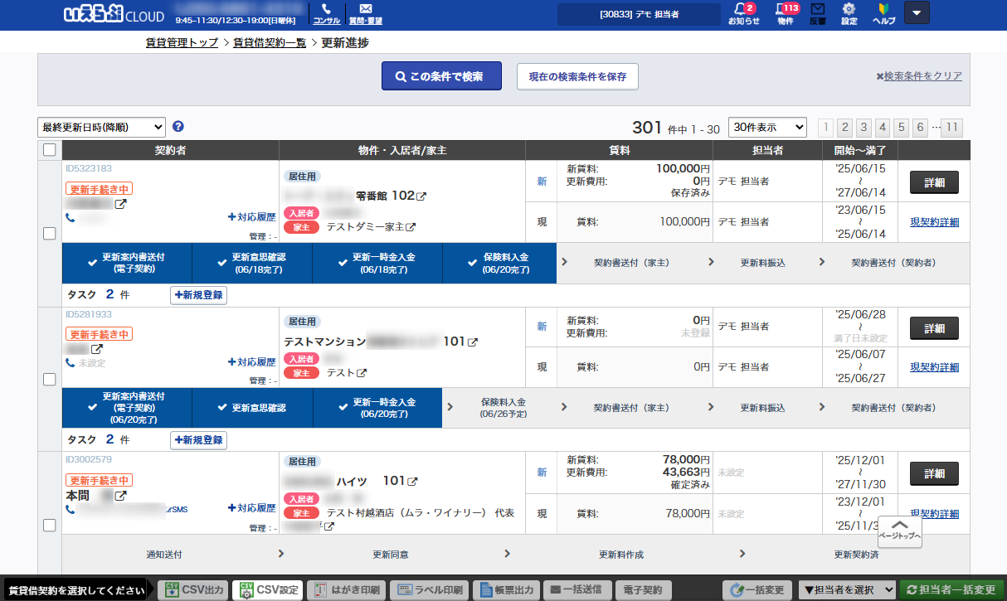Click the この条件で検索 button
The image size is (1007, 601).
[x=442, y=76]
